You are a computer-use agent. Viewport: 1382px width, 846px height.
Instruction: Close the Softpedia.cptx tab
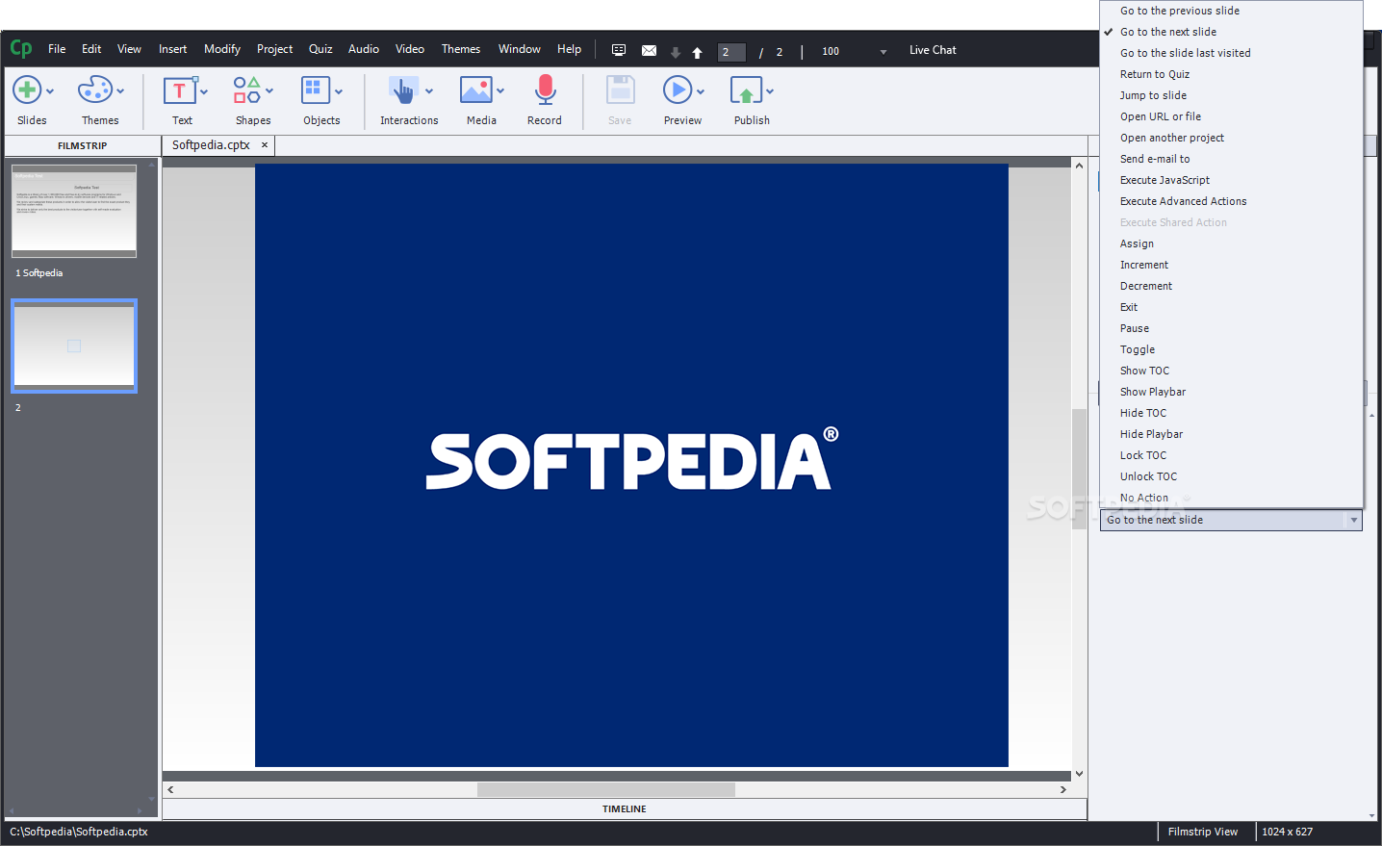tap(265, 145)
